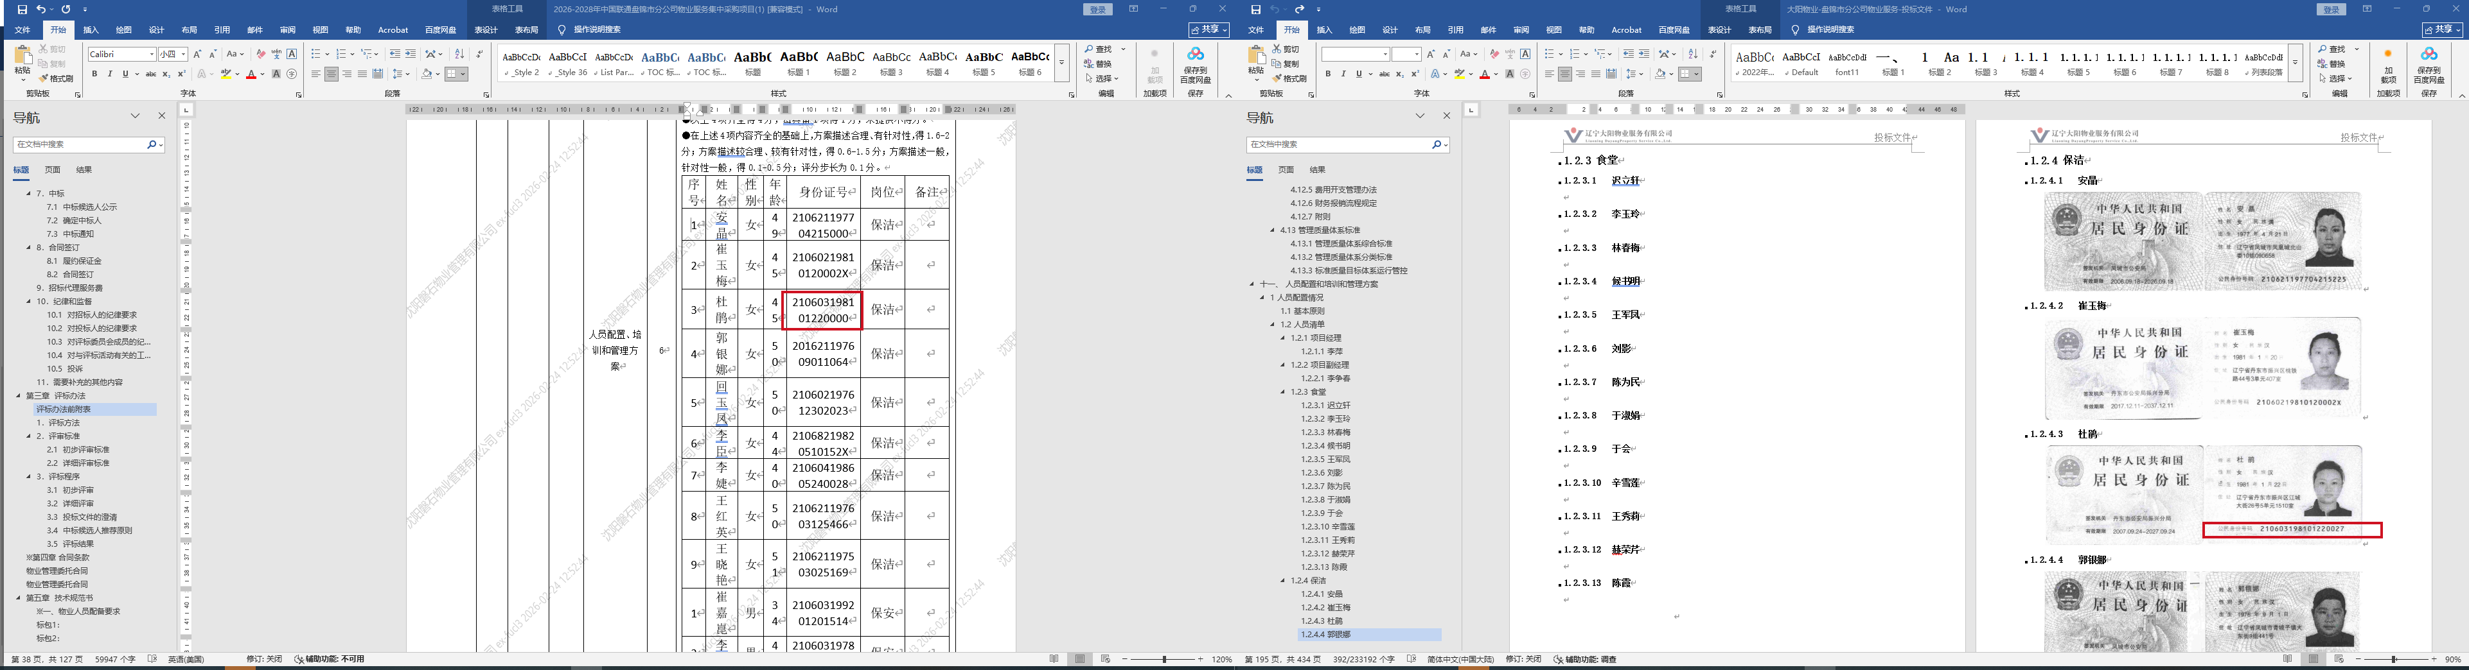
Task: Justify paragraph text in the left window
Action: [362, 74]
